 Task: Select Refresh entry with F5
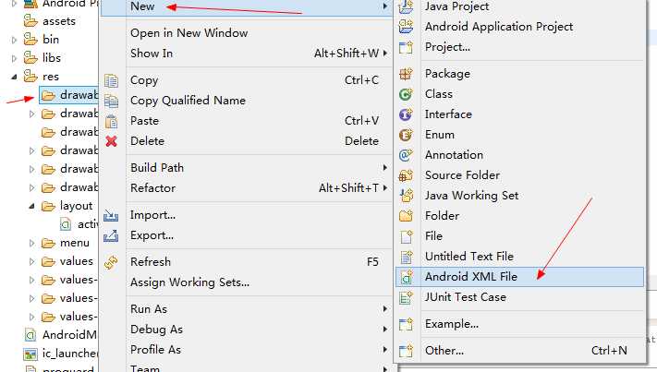[x=247, y=262]
